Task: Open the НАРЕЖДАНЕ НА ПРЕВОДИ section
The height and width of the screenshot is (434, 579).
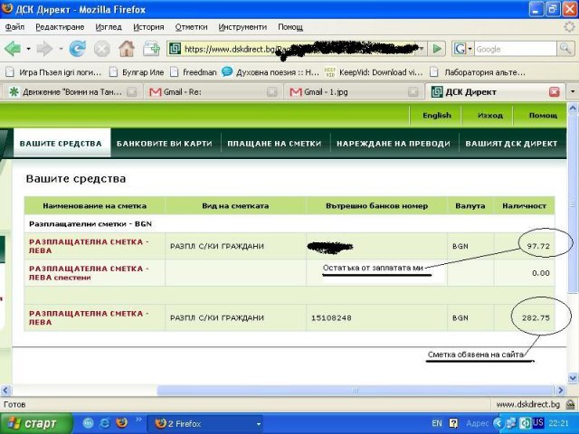Action: pos(394,144)
